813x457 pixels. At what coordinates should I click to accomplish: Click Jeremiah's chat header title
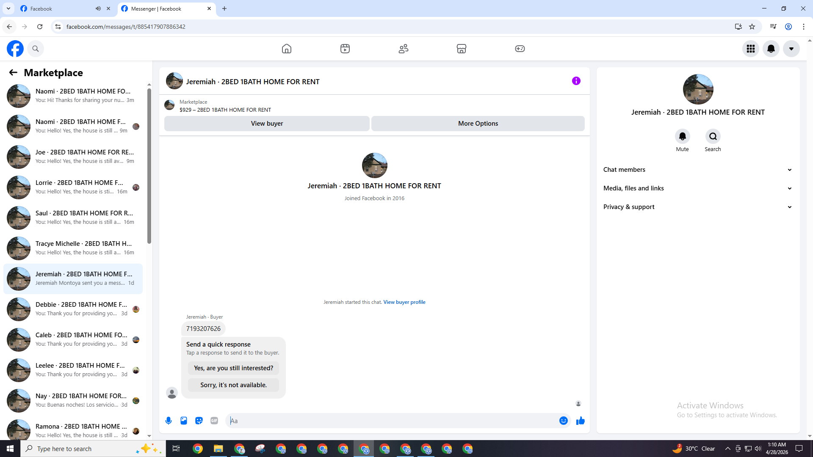click(253, 82)
